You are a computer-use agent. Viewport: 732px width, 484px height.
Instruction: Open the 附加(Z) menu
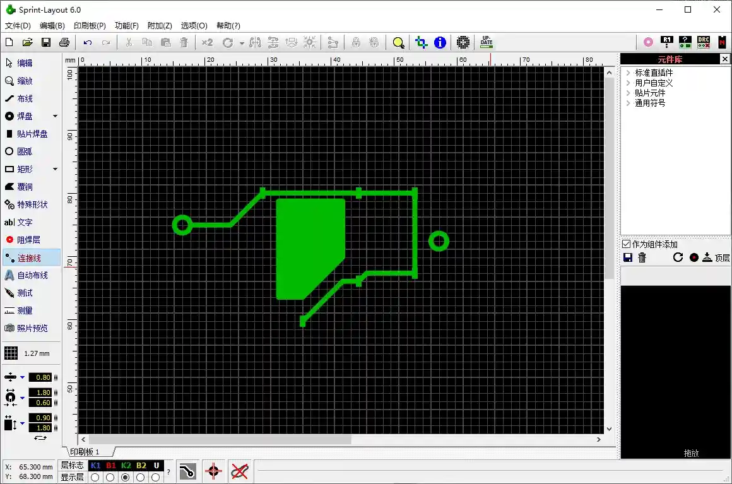tap(160, 26)
